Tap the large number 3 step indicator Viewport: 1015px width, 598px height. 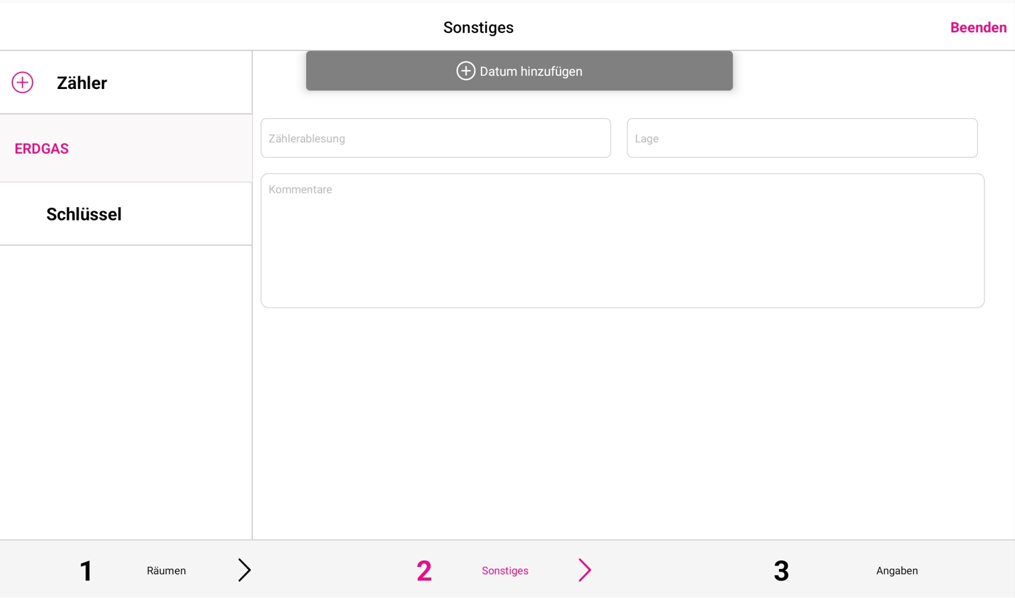tap(781, 571)
